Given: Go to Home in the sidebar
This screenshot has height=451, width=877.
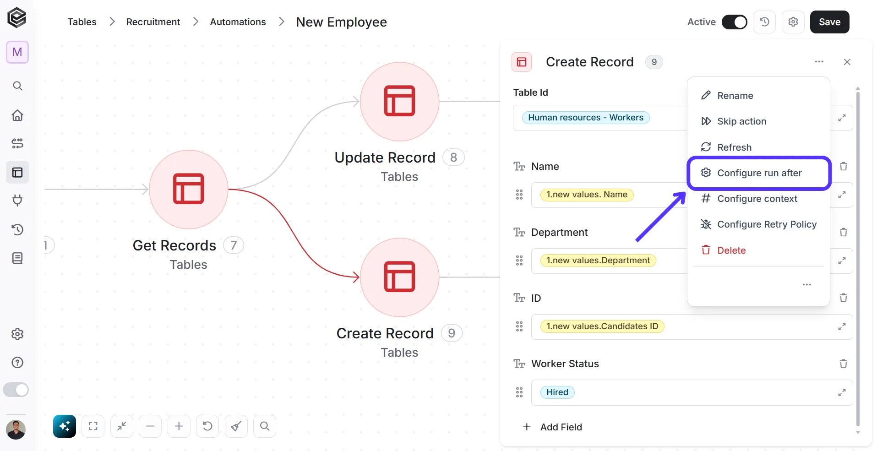Looking at the screenshot, I should 17,115.
